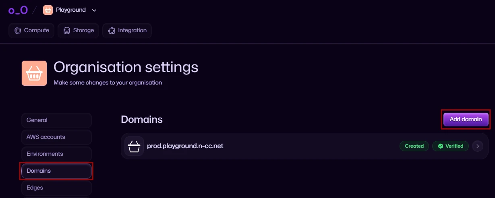Click the Created status badge
This screenshot has height=198, width=495.
[x=414, y=146]
